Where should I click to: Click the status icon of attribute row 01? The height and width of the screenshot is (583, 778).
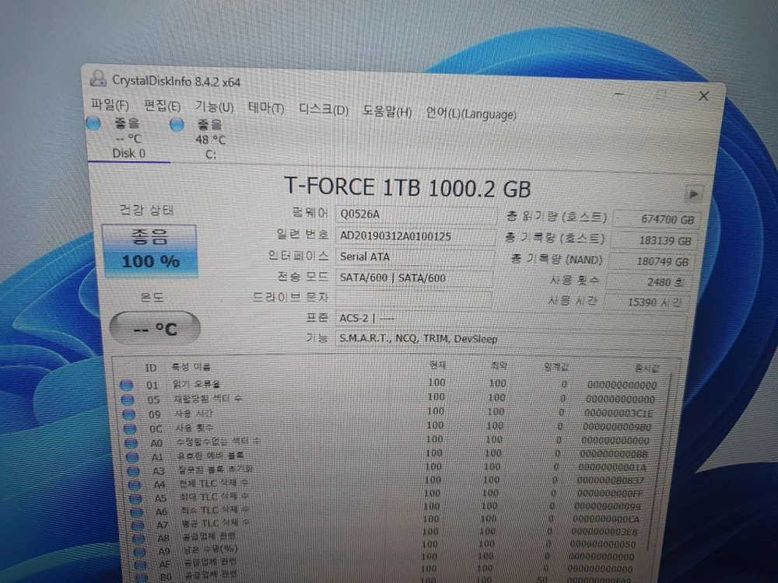point(127,385)
